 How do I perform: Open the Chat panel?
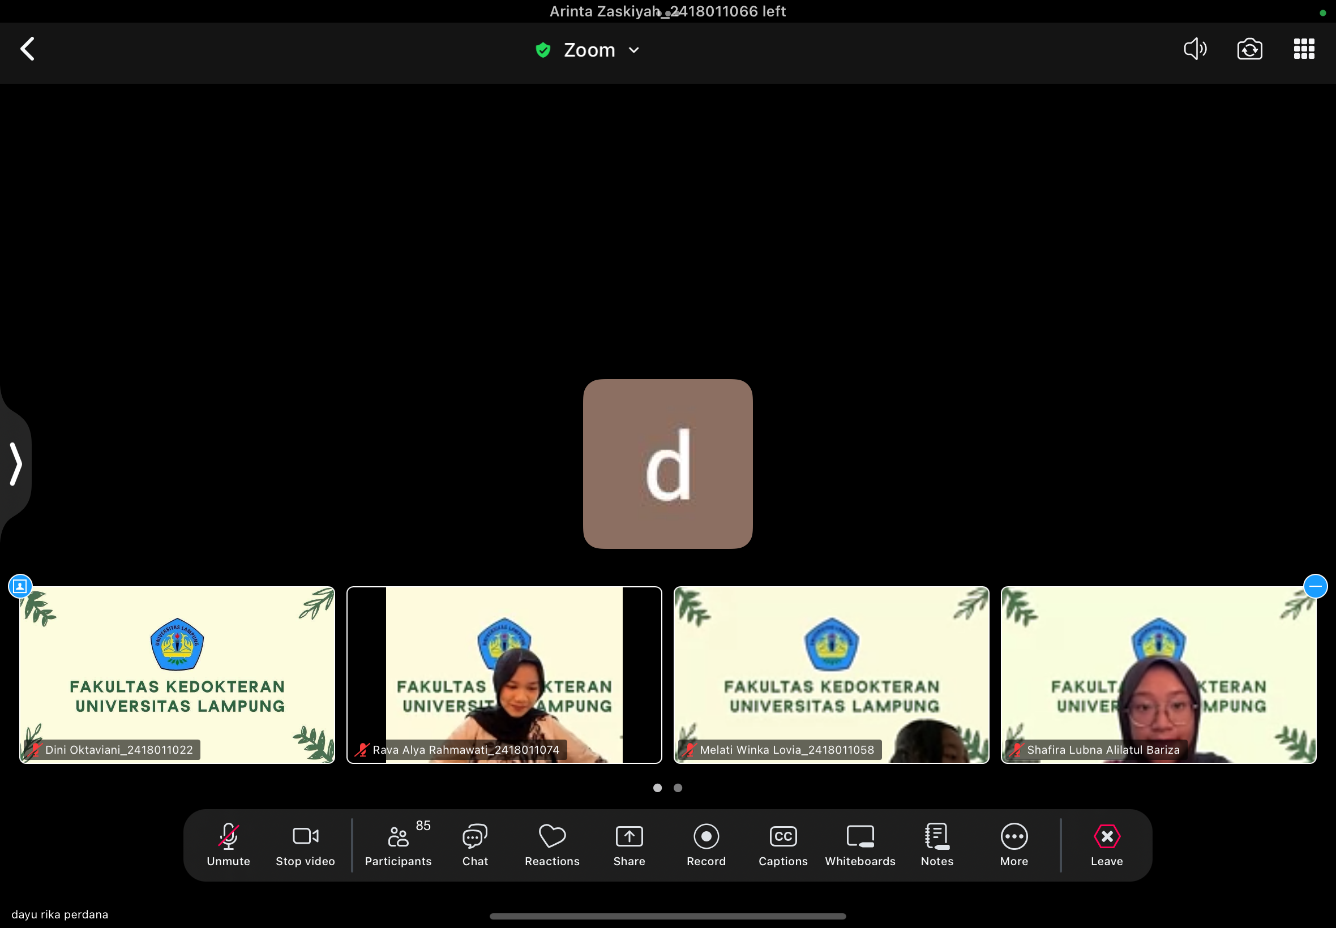(475, 845)
